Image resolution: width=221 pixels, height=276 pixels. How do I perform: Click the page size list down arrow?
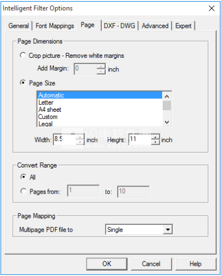167,122
